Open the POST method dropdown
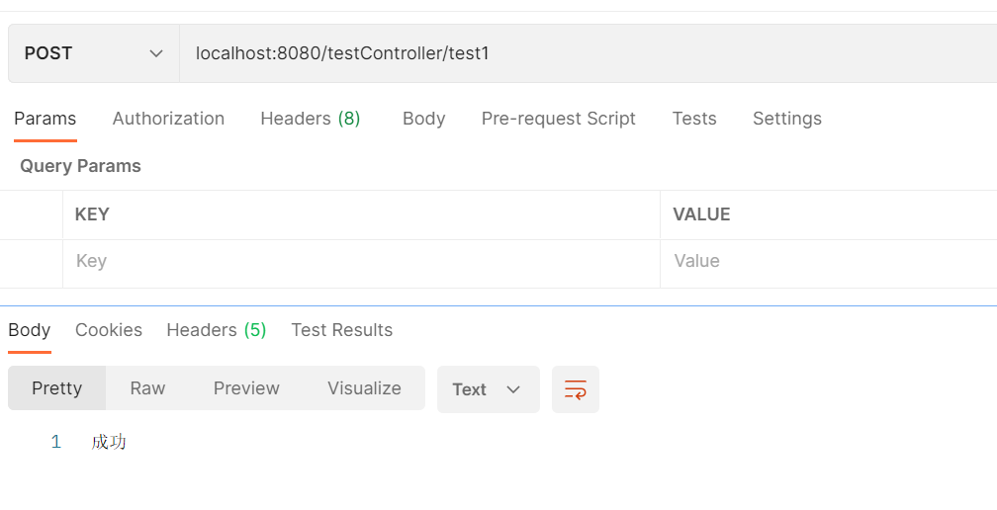The image size is (997, 510). point(93,53)
